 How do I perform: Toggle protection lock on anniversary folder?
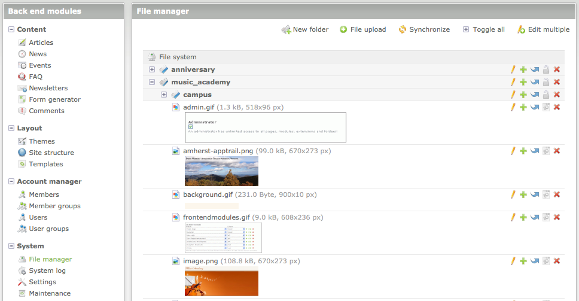pyautogui.click(x=546, y=69)
